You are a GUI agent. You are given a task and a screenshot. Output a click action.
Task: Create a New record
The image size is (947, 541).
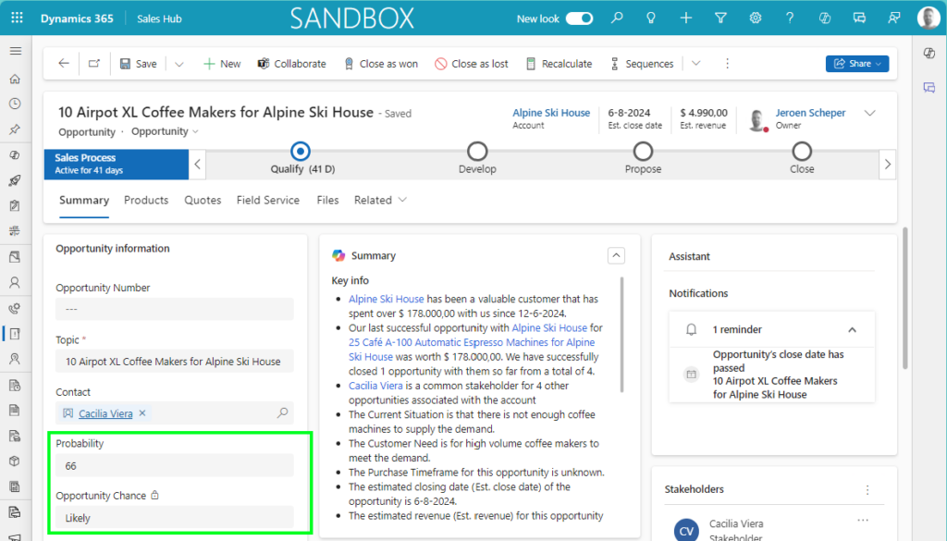point(222,64)
